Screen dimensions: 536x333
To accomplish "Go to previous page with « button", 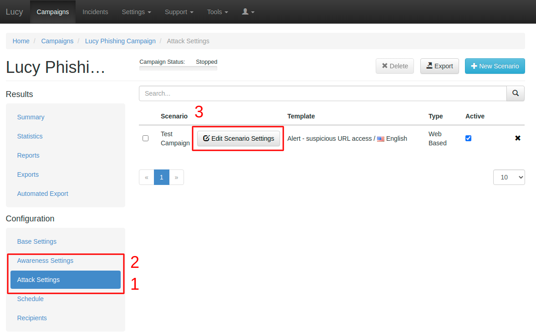I will (147, 177).
